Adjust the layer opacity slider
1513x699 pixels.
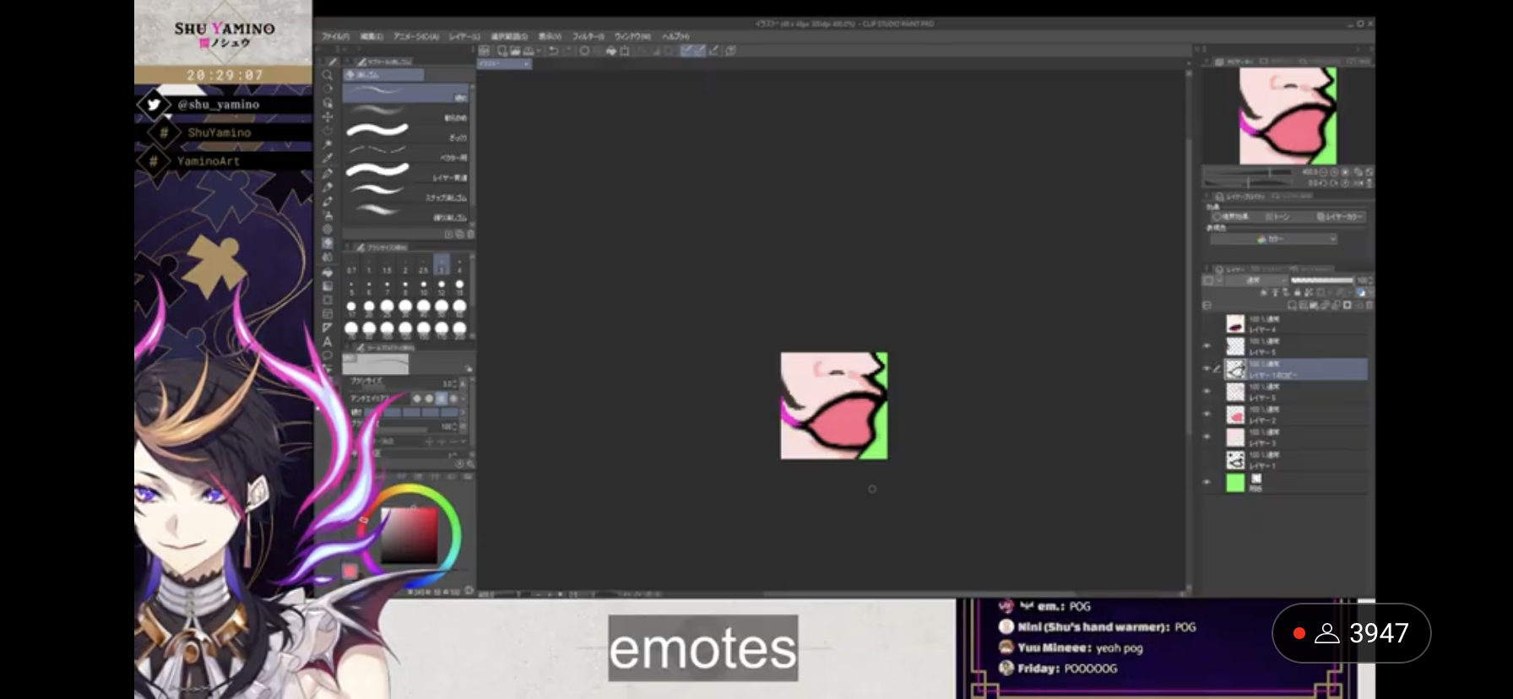1322,280
